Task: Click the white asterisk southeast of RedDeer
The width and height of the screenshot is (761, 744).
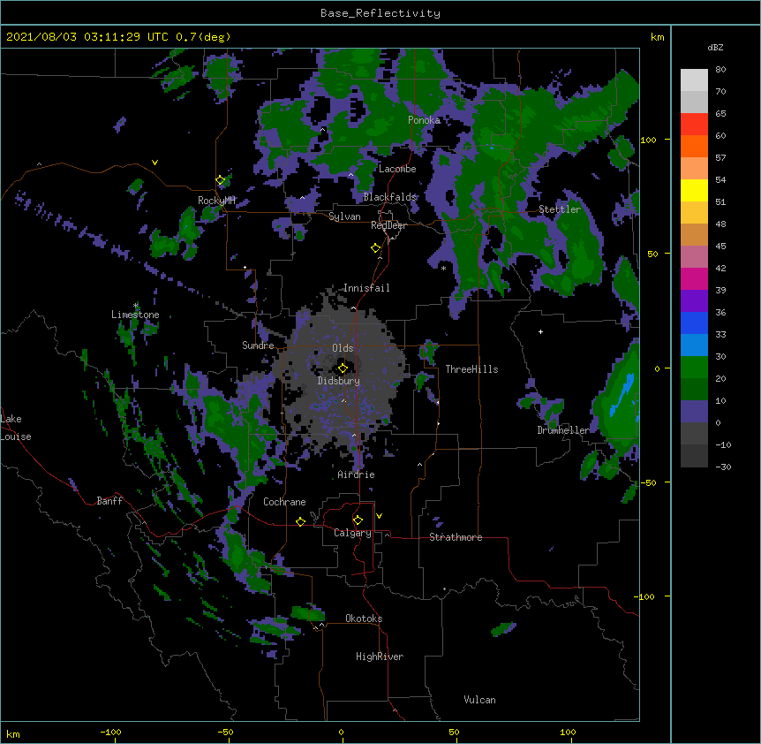Action: [443, 268]
